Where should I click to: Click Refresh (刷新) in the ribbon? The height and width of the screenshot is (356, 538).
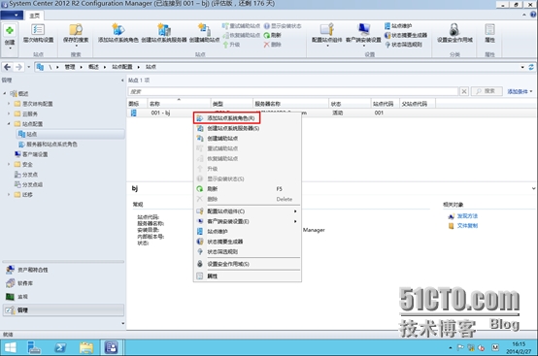point(273,35)
